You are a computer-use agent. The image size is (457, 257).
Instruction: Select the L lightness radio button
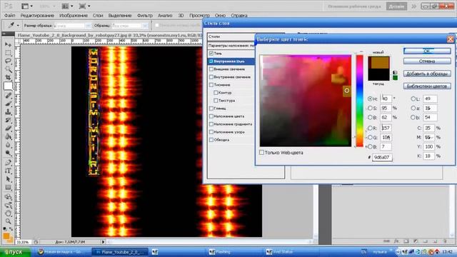[x=413, y=99]
